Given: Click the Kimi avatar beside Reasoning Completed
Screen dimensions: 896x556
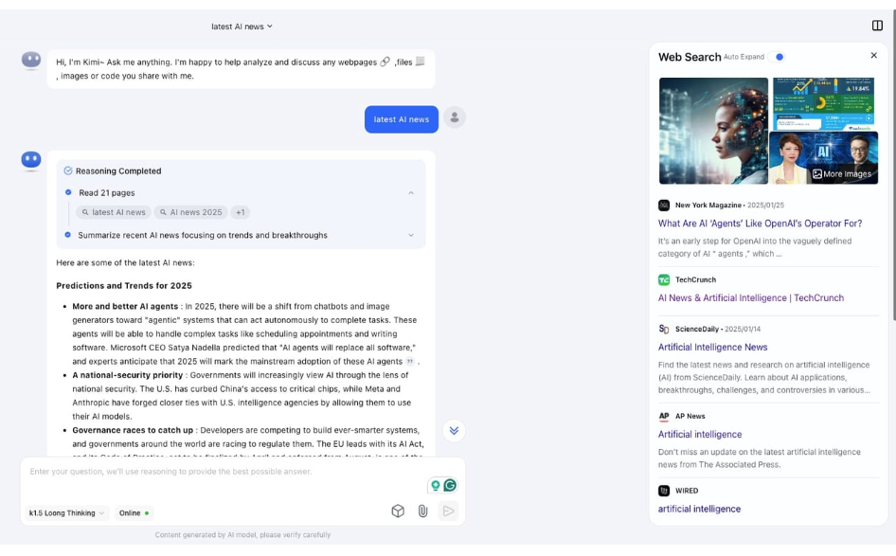Looking at the screenshot, I should [x=31, y=161].
